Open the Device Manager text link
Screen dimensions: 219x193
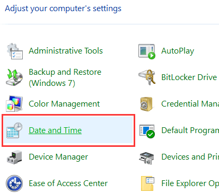[58, 157]
